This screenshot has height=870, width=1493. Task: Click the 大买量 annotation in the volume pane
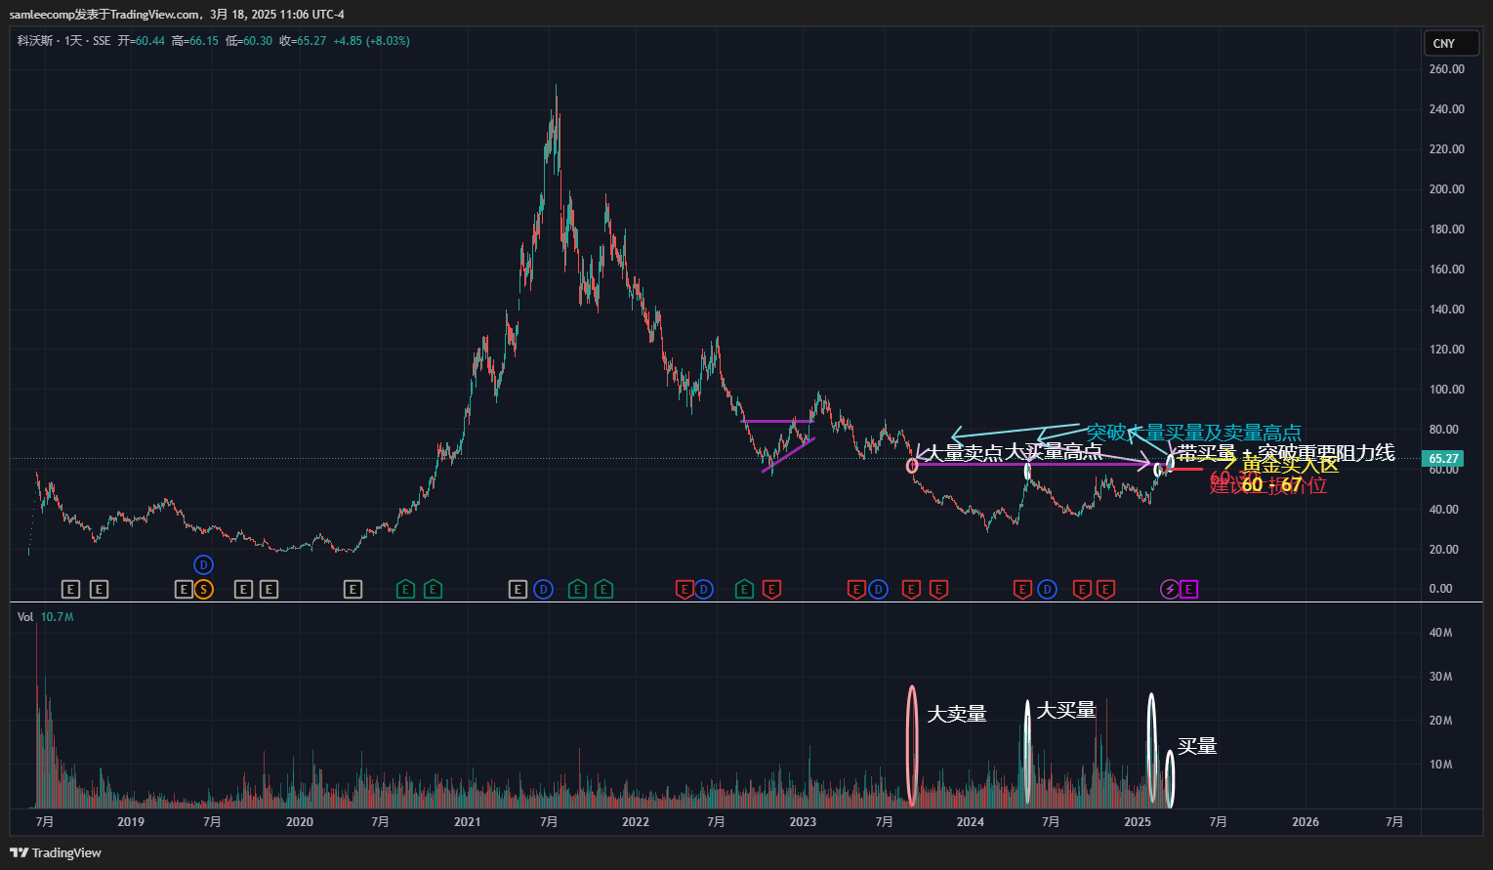click(x=1066, y=710)
